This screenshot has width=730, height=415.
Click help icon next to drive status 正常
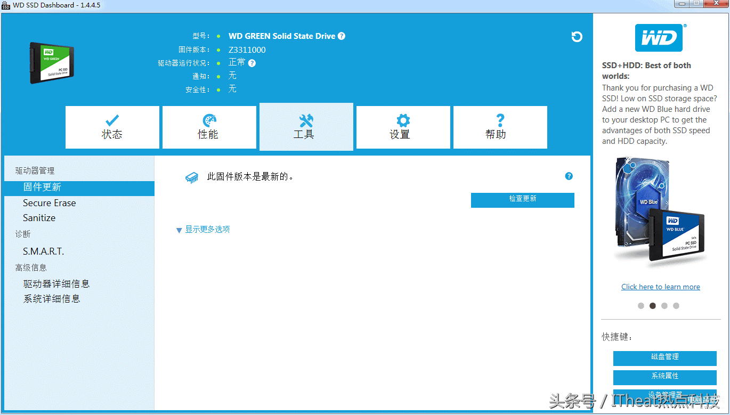click(x=252, y=63)
